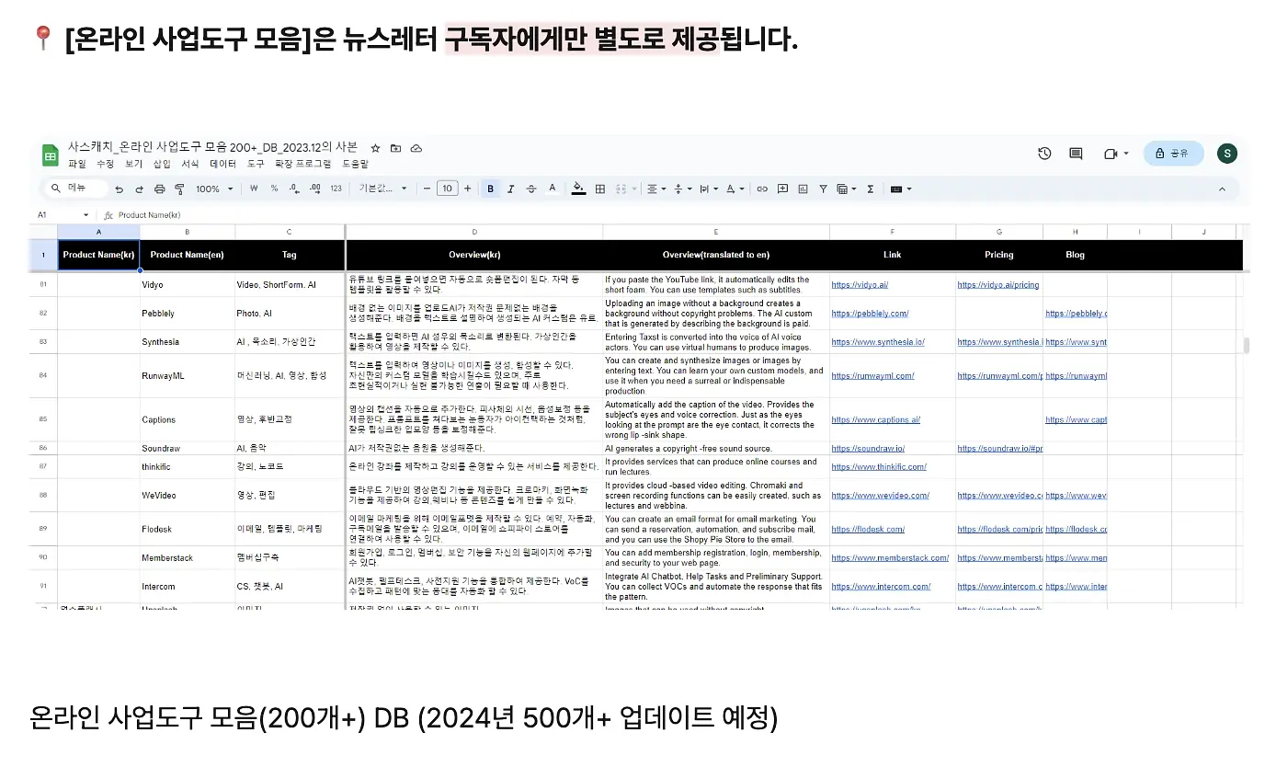The width and height of the screenshot is (1265, 767).
Task: Click the functions sigma icon
Action: (870, 189)
